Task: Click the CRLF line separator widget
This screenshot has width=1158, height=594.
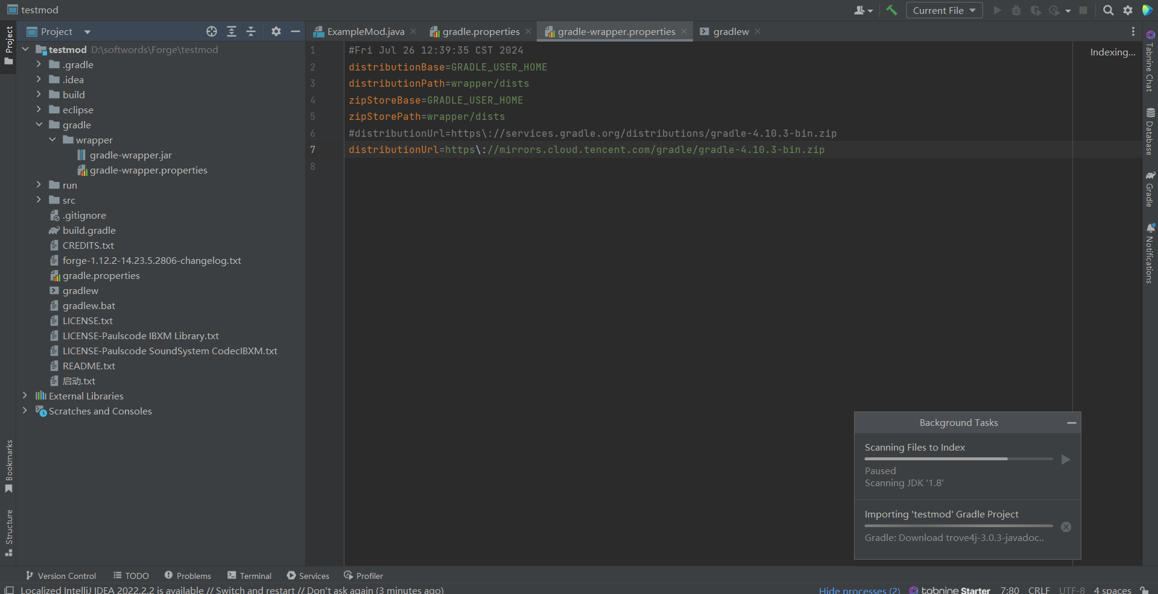Action: tap(1039, 590)
